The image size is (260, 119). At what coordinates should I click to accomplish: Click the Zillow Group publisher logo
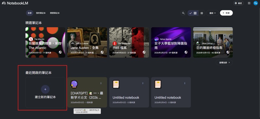199,43
